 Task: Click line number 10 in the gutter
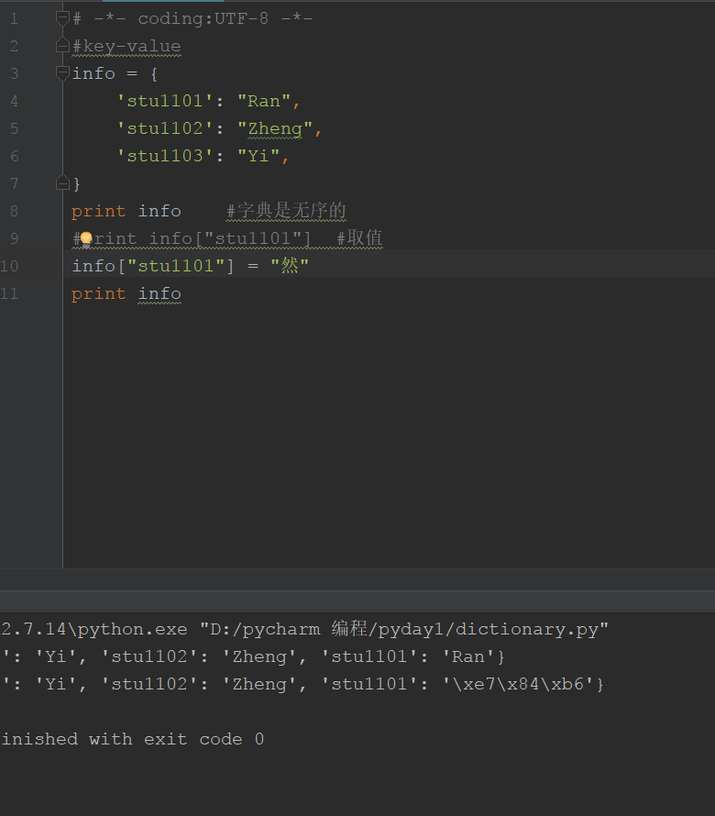click(9, 266)
